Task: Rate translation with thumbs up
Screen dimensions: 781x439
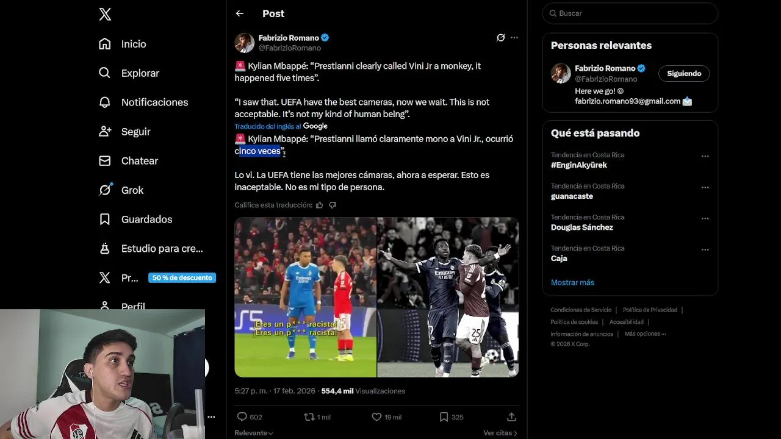Action: (x=319, y=205)
